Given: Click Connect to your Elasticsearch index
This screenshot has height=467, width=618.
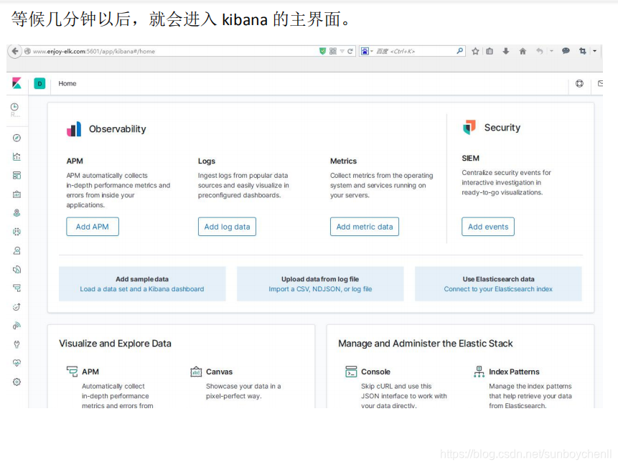Looking at the screenshot, I should (498, 289).
